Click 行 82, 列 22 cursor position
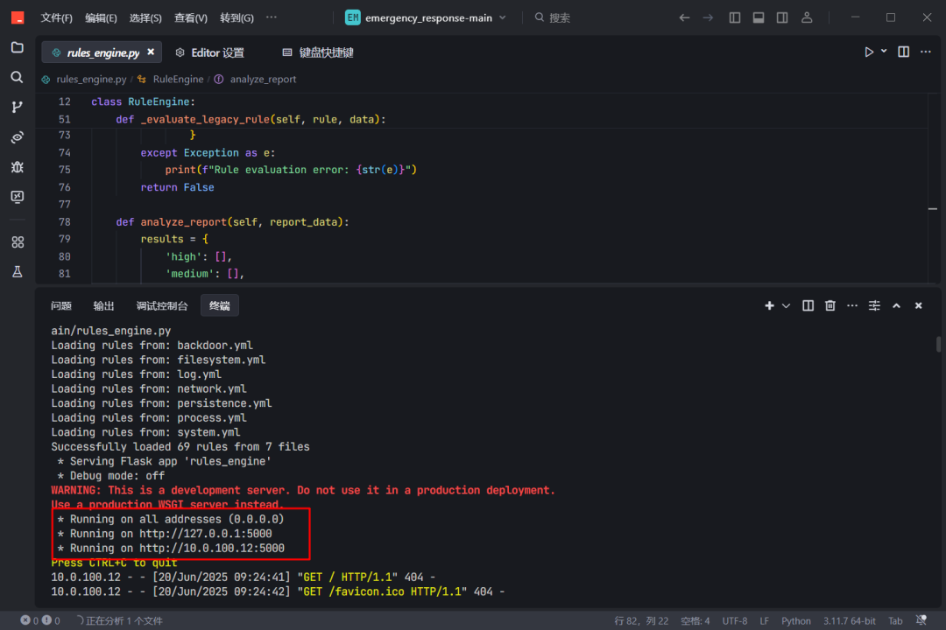The height and width of the screenshot is (630, 946). [641, 621]
